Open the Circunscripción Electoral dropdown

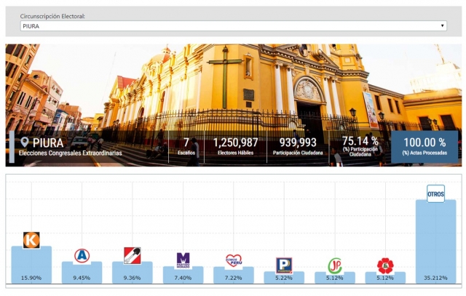coord(233,26)
